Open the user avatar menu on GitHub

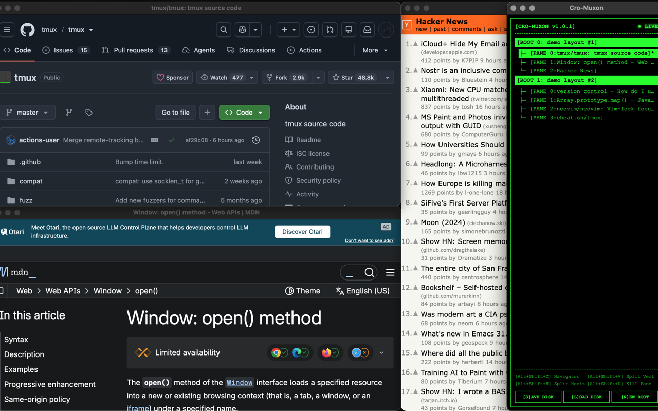pyautogui.click(x=386, y=30)
